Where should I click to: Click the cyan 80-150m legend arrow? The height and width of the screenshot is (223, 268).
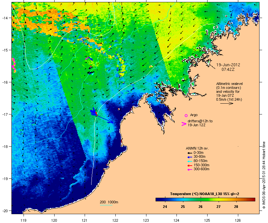click(x=190, y=161)
